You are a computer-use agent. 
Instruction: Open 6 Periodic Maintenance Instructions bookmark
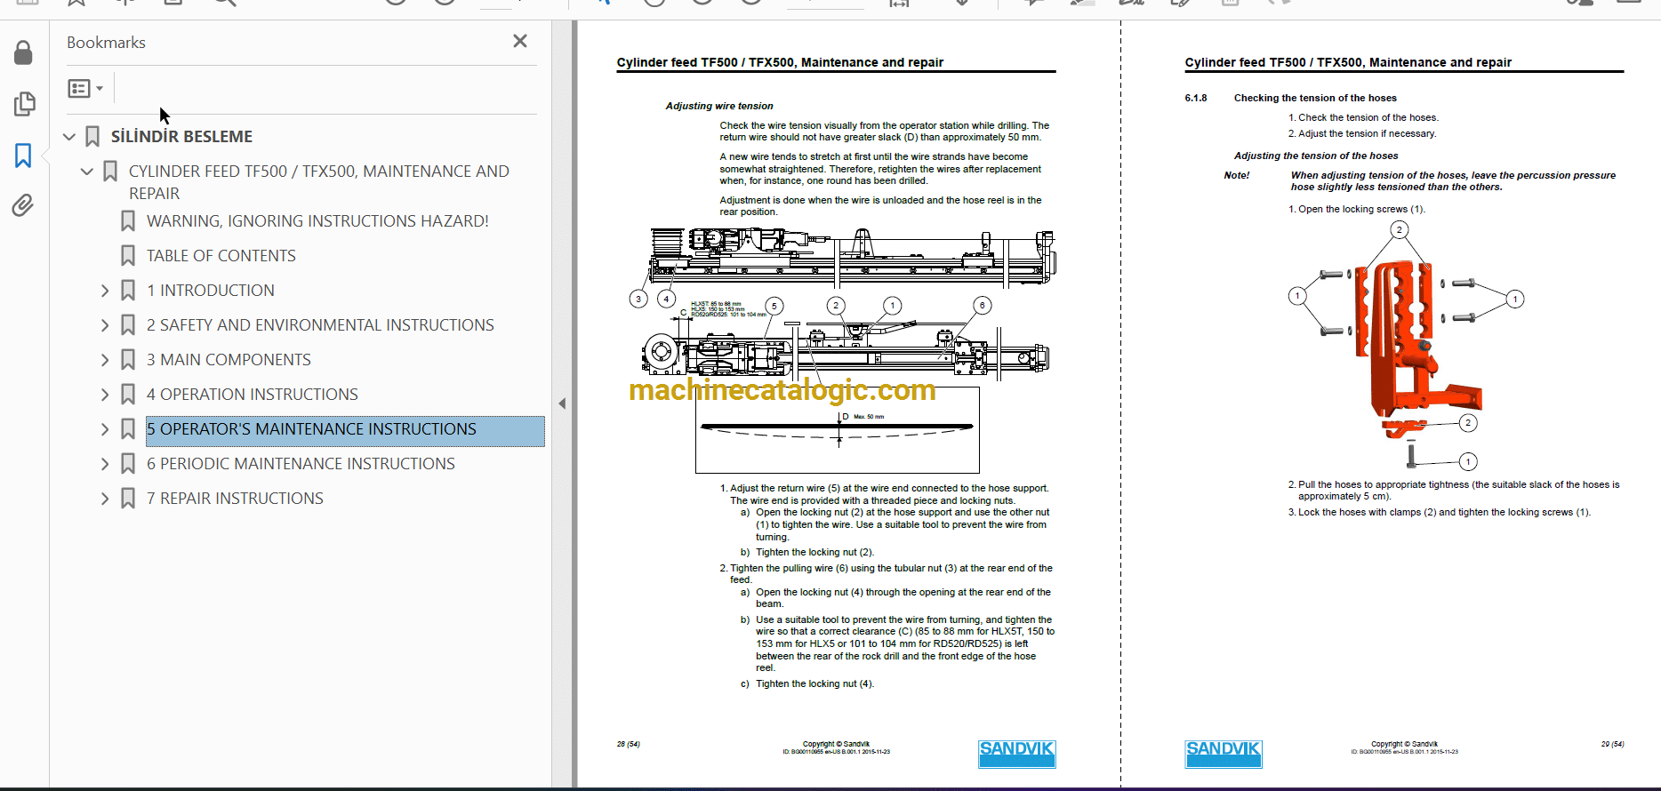[x=301, y=464]
